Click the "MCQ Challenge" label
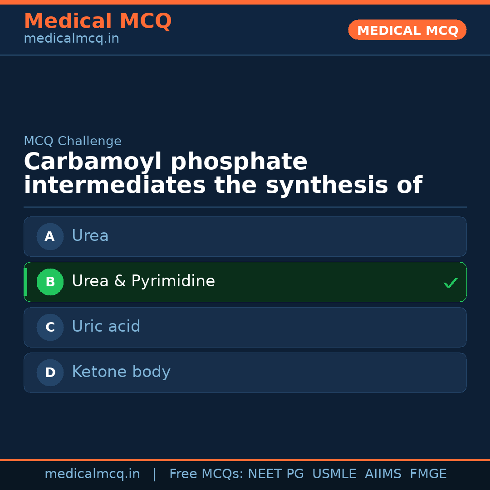The width and height of the screenshot is (490, 490). (73, 141)
